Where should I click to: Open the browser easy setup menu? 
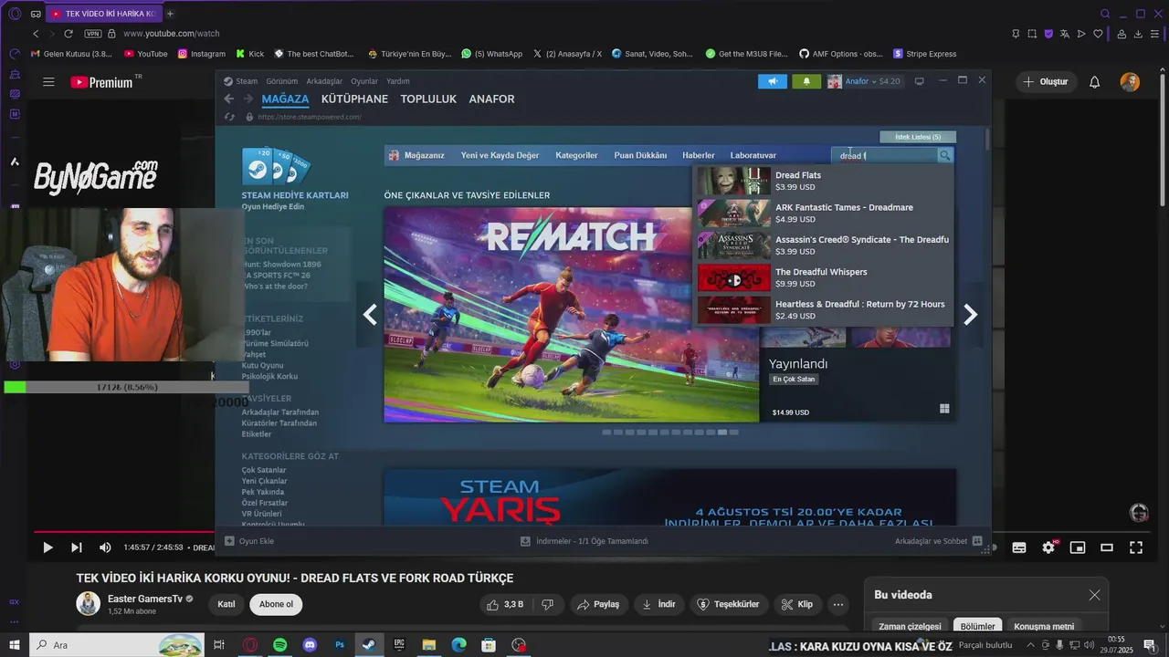[x=1156, y=34]
